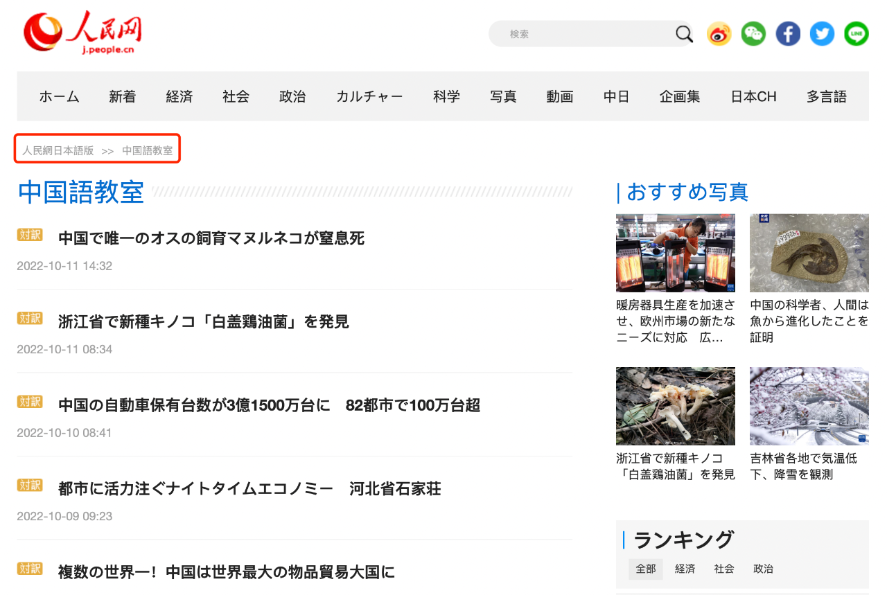The width and height of the screenshot is (887, 595).
Task: Click the search magnifier icon
Action: click(x=684, y=34)
